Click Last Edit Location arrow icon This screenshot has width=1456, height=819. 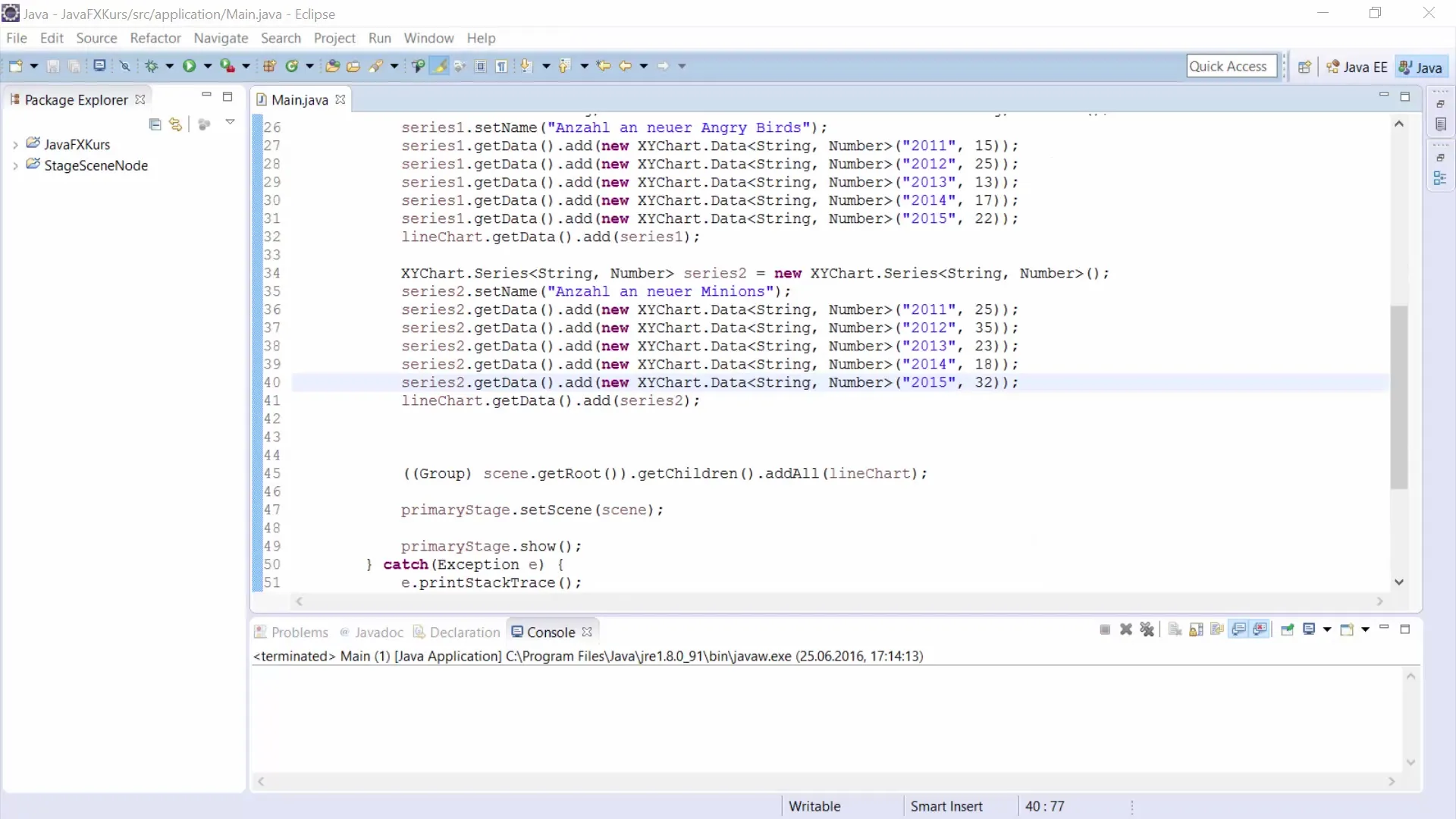604,66
